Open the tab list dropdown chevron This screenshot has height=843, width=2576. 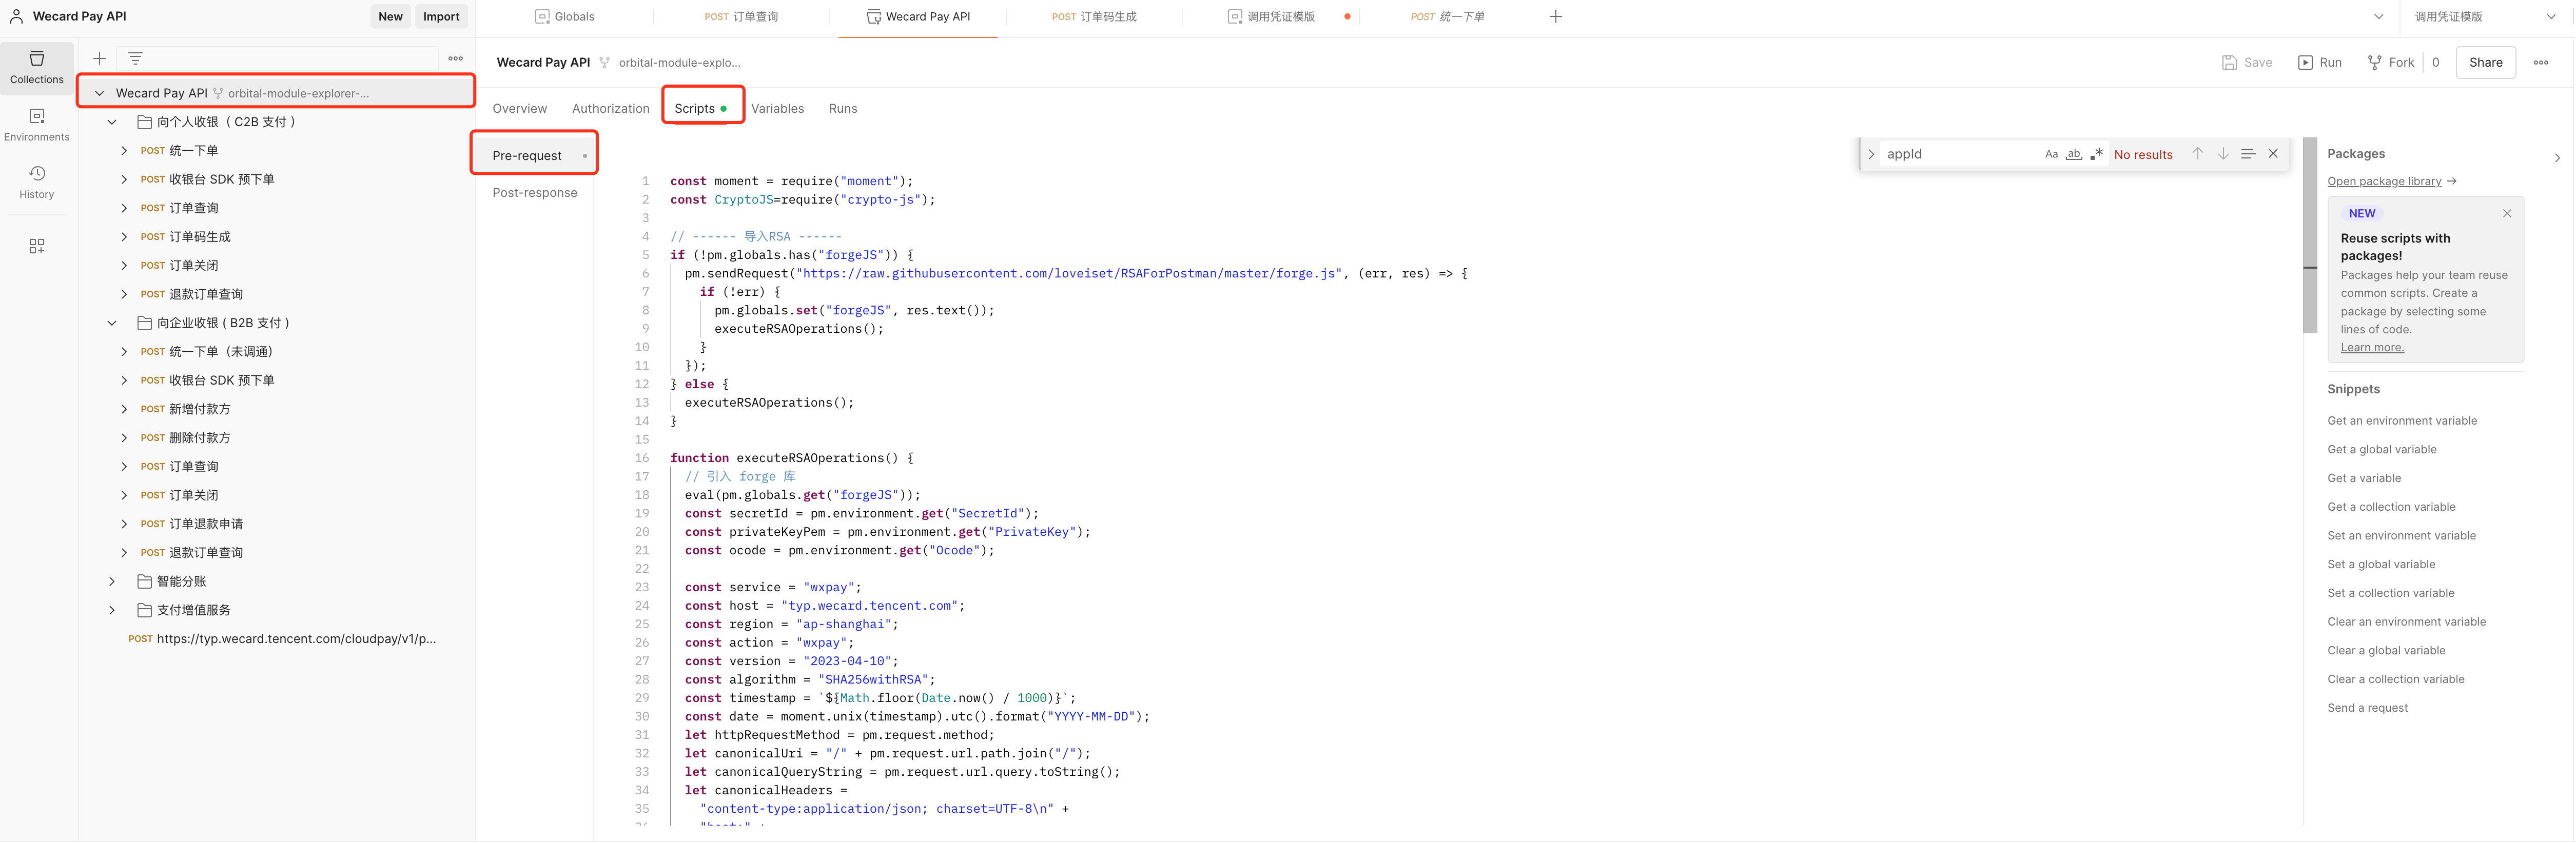2379,16
